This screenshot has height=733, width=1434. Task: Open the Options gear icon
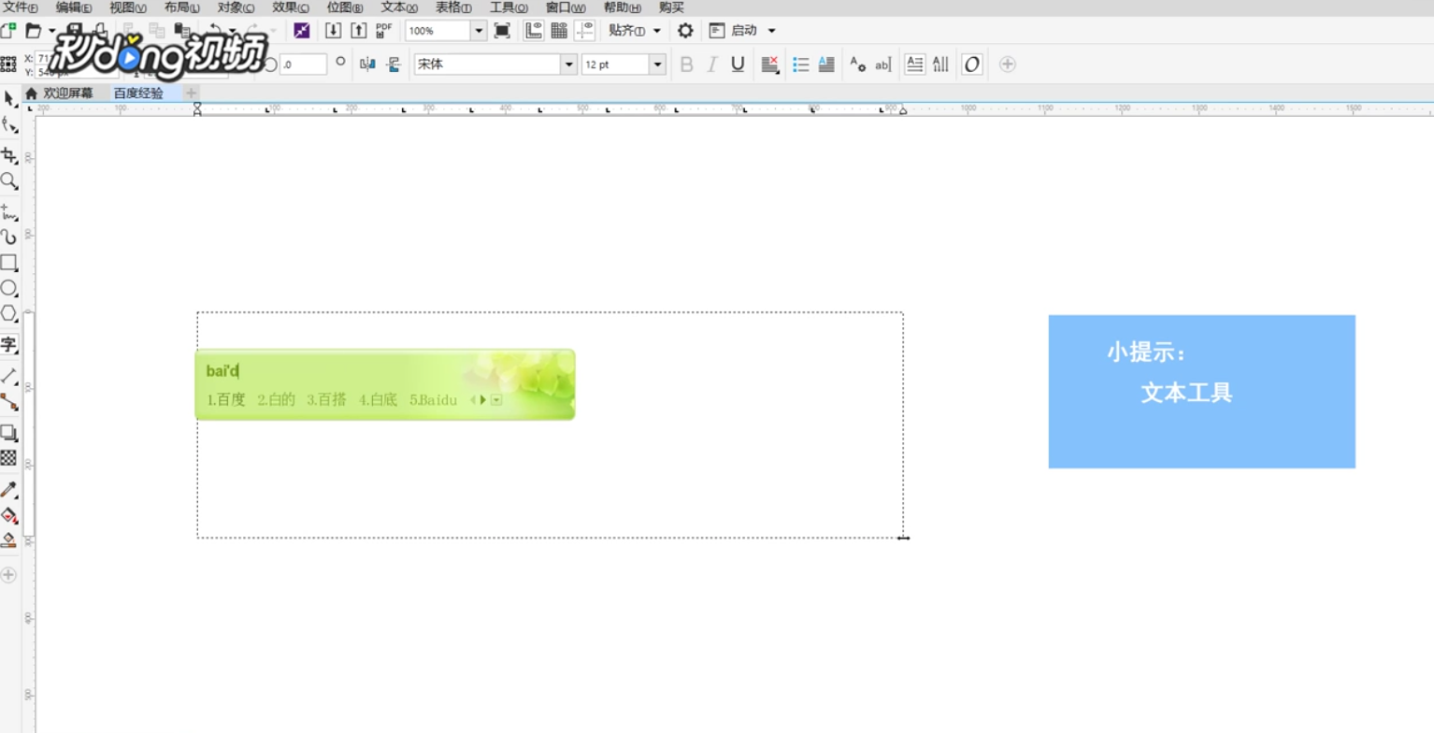coord(685,30)
